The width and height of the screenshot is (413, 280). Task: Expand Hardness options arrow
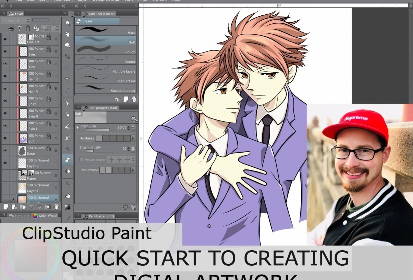coord(133,138)
